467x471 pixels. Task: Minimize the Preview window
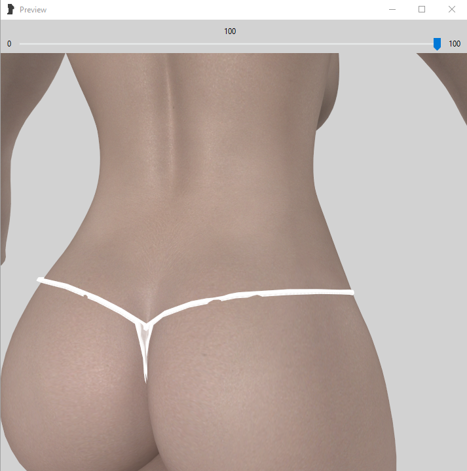pos(392,9)
